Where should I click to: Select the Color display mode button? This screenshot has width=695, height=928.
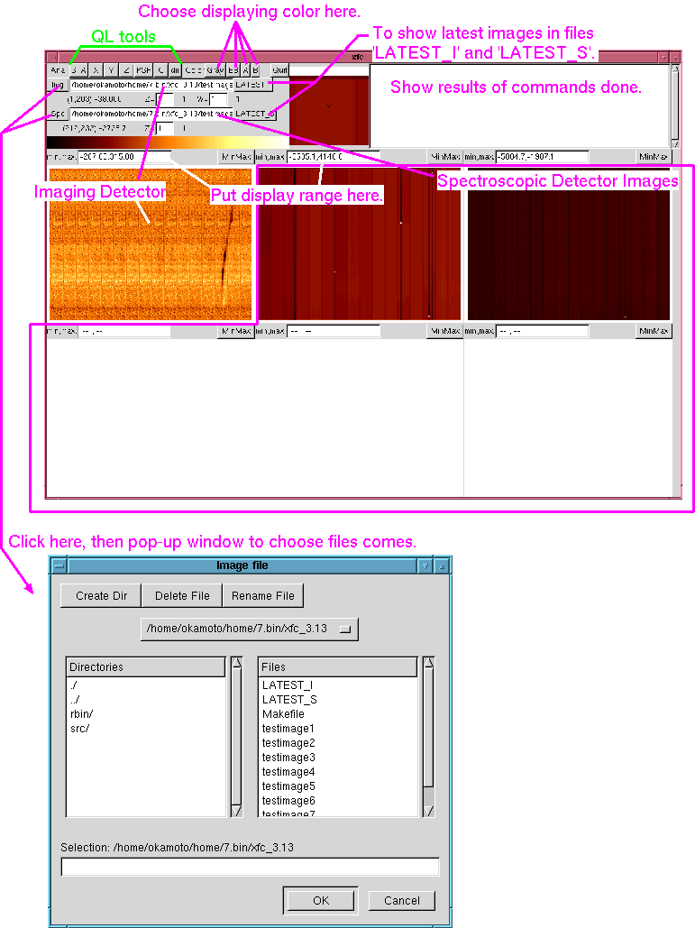coord(194,69)
